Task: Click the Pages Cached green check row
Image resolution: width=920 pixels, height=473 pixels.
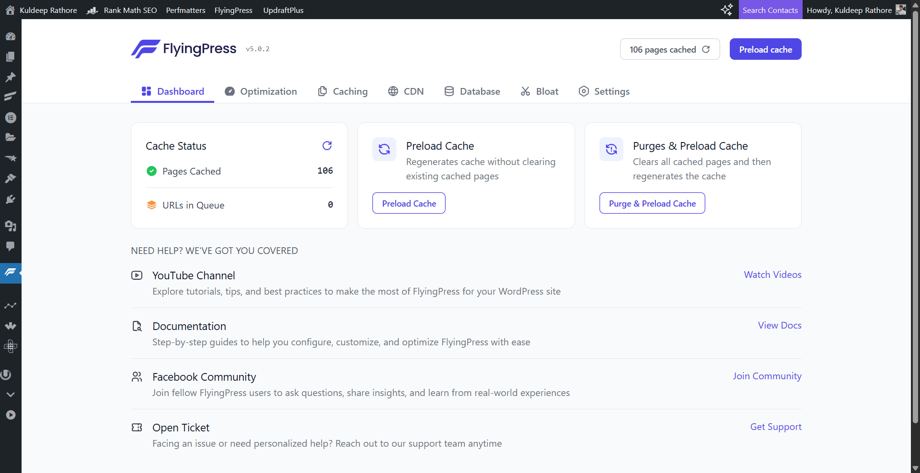Action: [239, 171]
